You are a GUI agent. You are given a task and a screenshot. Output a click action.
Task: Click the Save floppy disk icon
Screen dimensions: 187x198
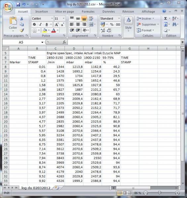[18, 5]
